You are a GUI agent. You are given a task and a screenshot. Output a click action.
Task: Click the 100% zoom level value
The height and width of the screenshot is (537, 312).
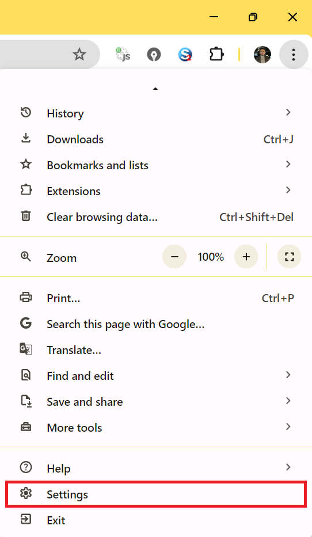tap(211, 257)
